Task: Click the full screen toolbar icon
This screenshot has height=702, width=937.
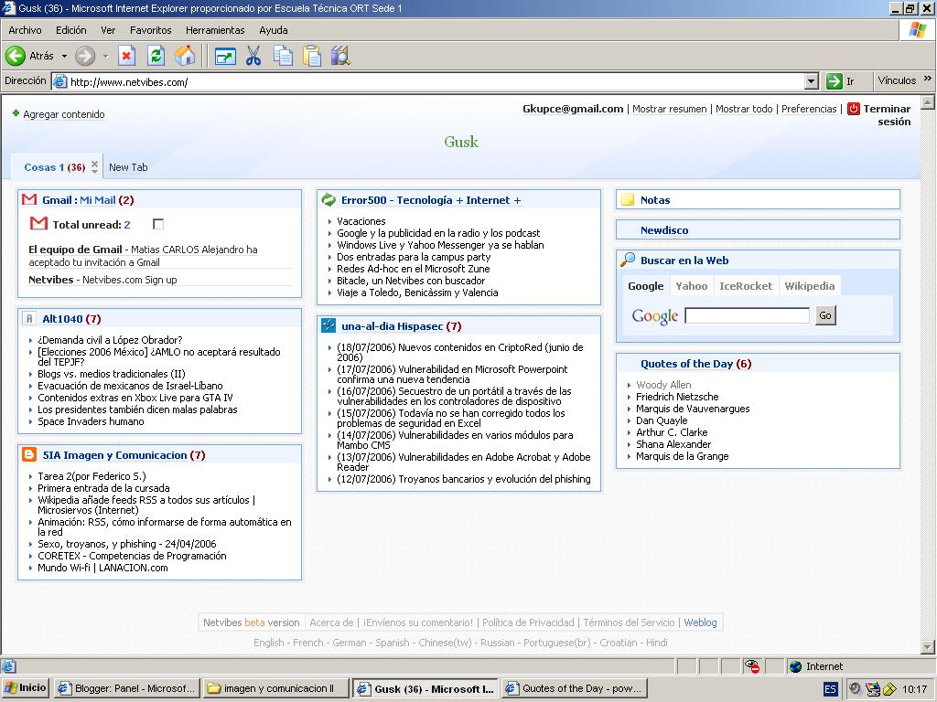Action: pos(225,57)
